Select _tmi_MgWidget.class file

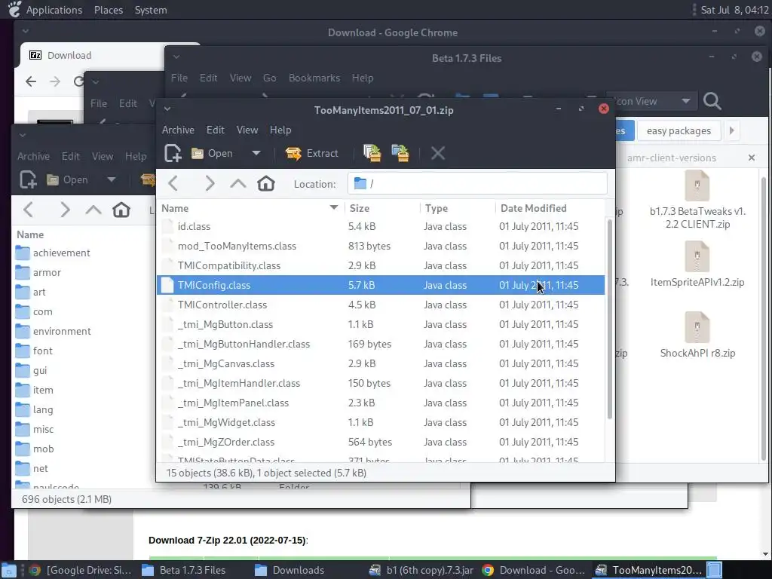(381, 422)
